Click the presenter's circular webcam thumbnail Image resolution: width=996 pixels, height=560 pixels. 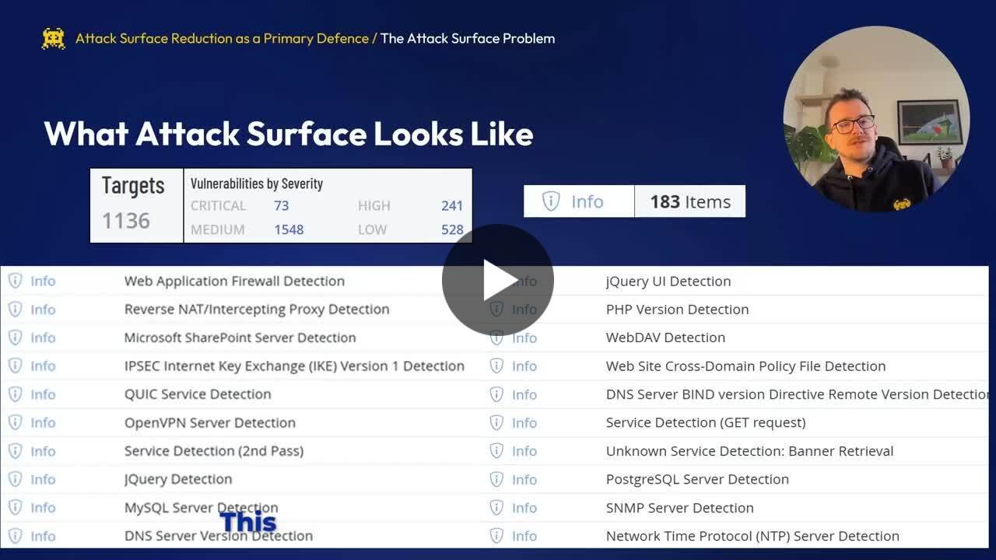click(876, 119)
